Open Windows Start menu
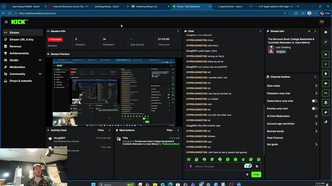 click(93, 184)
